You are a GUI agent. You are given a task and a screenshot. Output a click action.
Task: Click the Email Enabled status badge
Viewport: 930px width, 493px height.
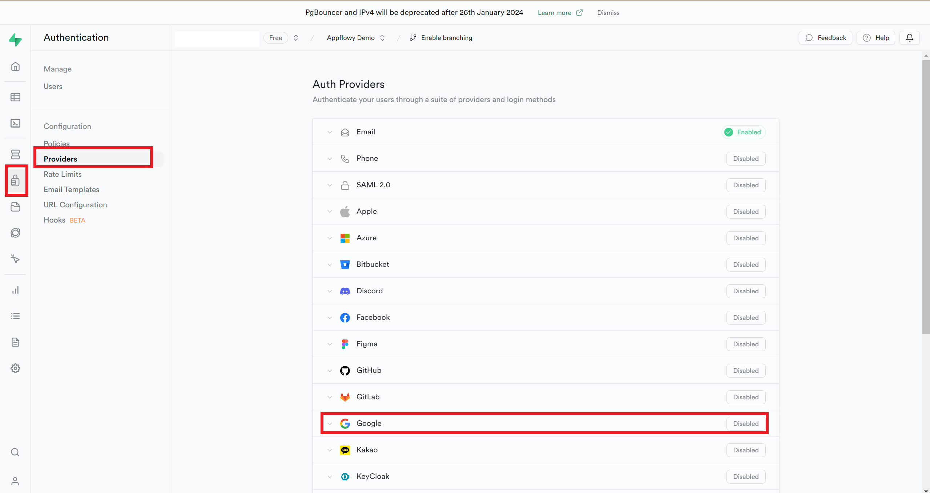click(x=744, y=132)
